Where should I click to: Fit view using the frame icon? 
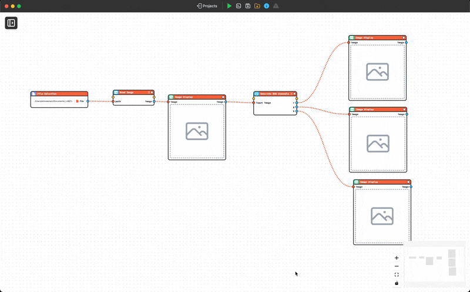click(x=397, y=274)
